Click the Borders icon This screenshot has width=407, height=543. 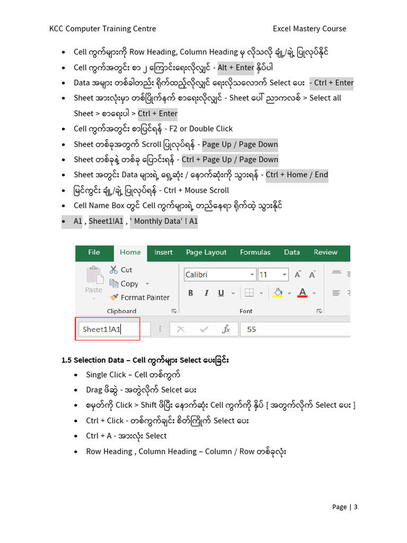point(249,293)
